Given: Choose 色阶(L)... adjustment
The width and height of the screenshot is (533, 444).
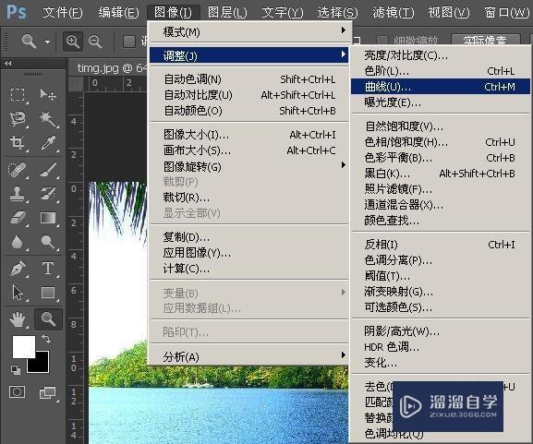Looking at the screenshot, I should [441, 71].
